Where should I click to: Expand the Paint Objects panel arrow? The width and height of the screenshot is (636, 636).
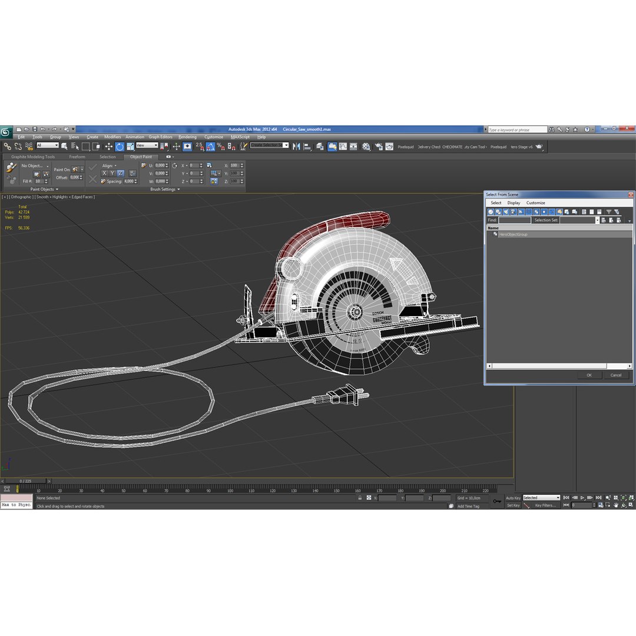click(57, 190)
